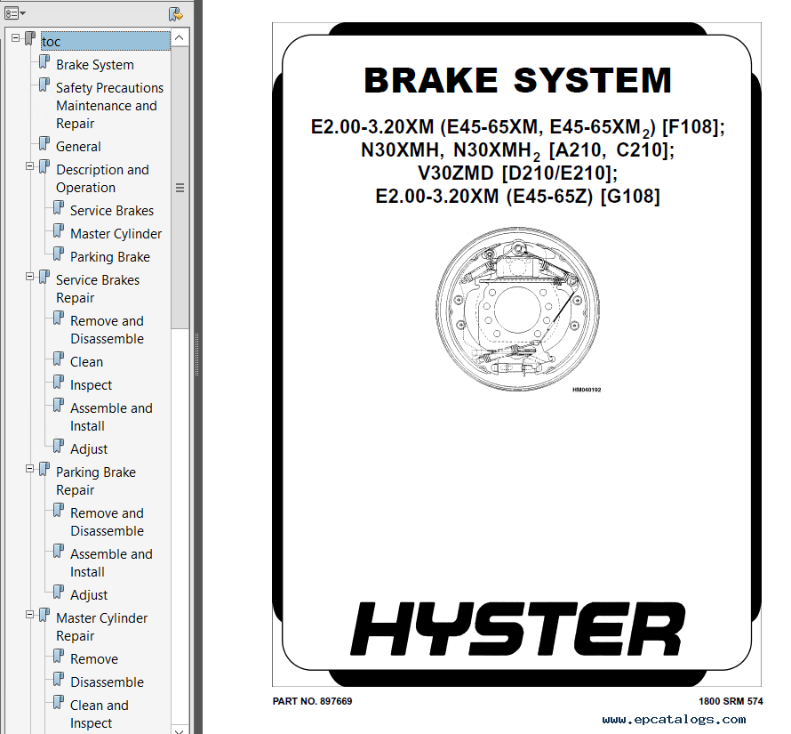Collapse the Parking Brake Repair section
Viewport: 791px width, 734px height.
click(x=29, y=469)
